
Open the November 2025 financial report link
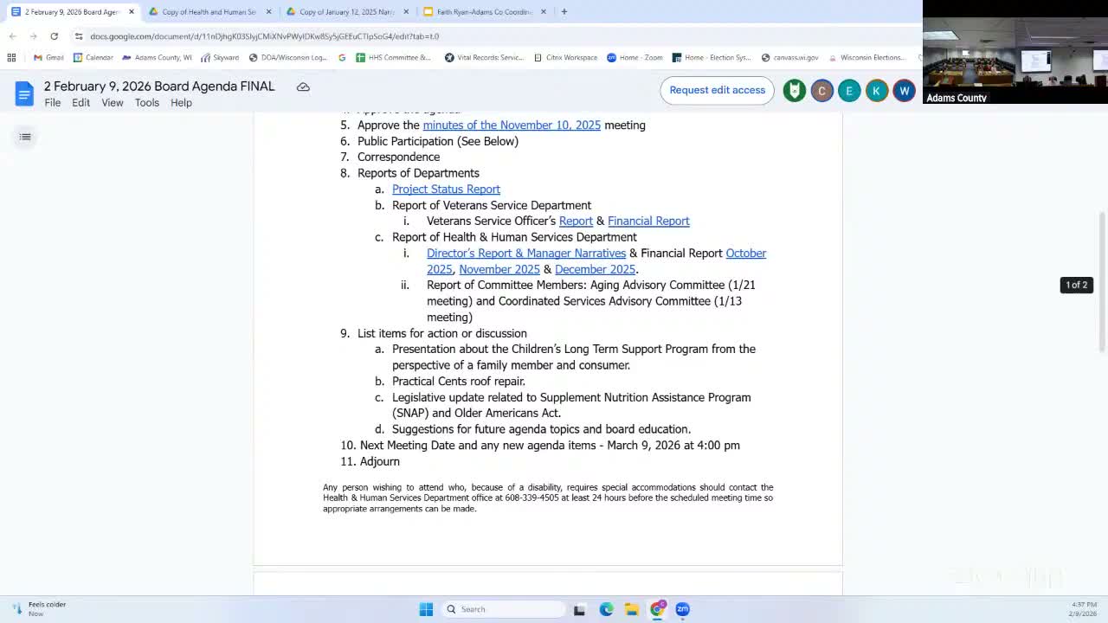pyautogui.click(x=499, y=269)
